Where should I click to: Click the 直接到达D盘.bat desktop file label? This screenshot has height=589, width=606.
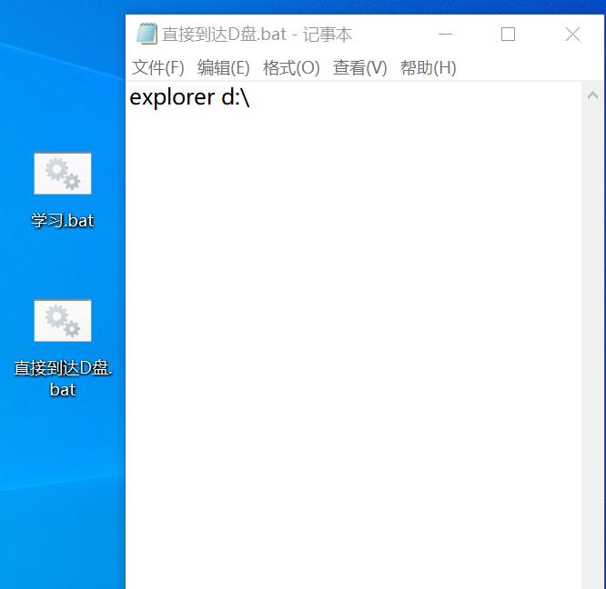tap(63, 379)
